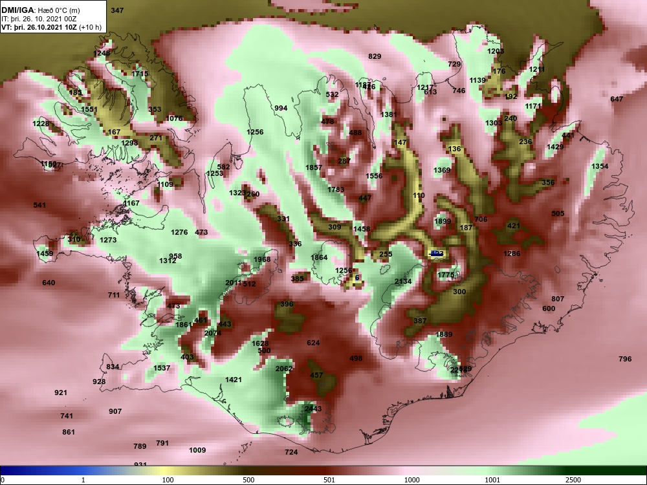Click the map value 1369
This screenshot has height=485, width=647.
(442, 170)
